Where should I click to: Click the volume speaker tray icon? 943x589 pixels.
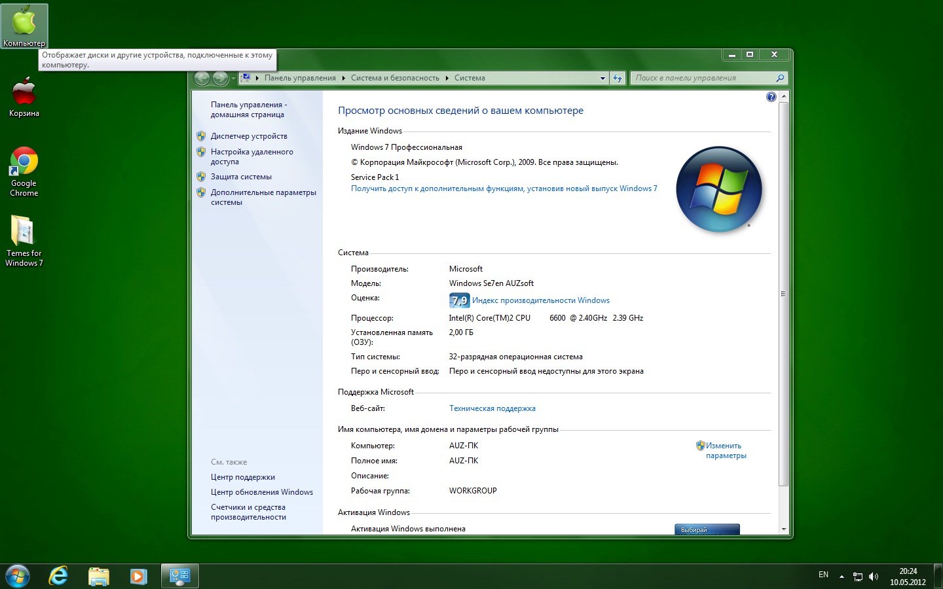click(873, 577)
